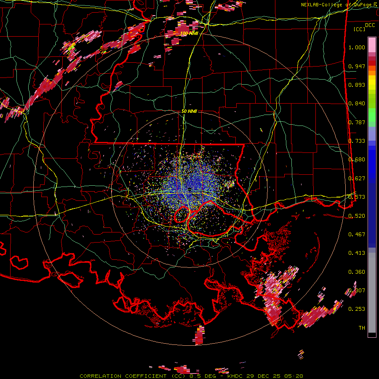Click the radar site marker at the rings' center
379x379 pixels.
190,189
